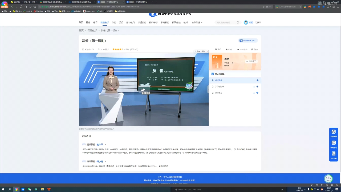The height and width of the screenshot is (192, 341).
Task: Open teacher 姜伟平 profile link
Action: [x=100, y=145]
